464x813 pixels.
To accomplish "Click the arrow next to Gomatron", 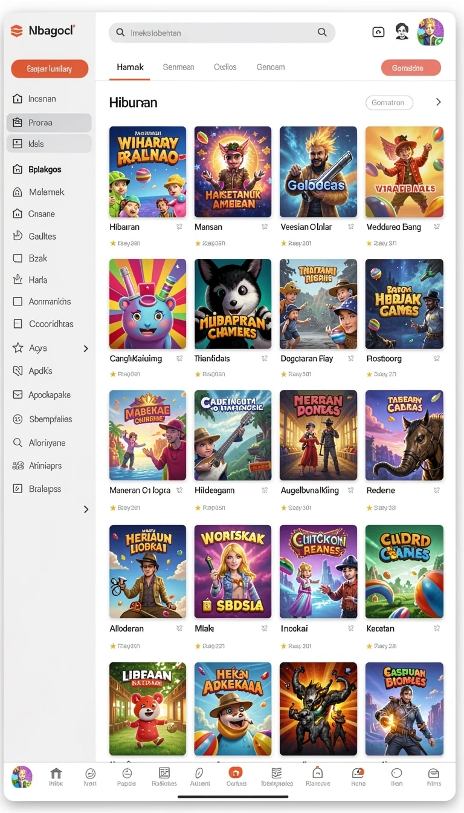I will [439, 102].
